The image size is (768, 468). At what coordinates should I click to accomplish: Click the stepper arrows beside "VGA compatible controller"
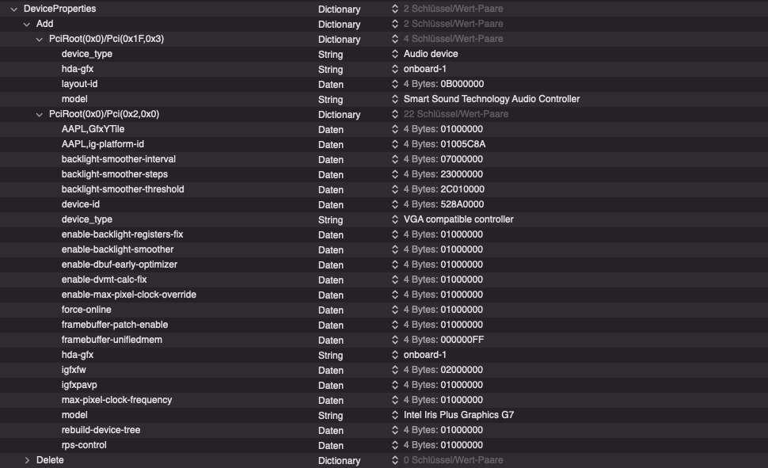point(396,219)
